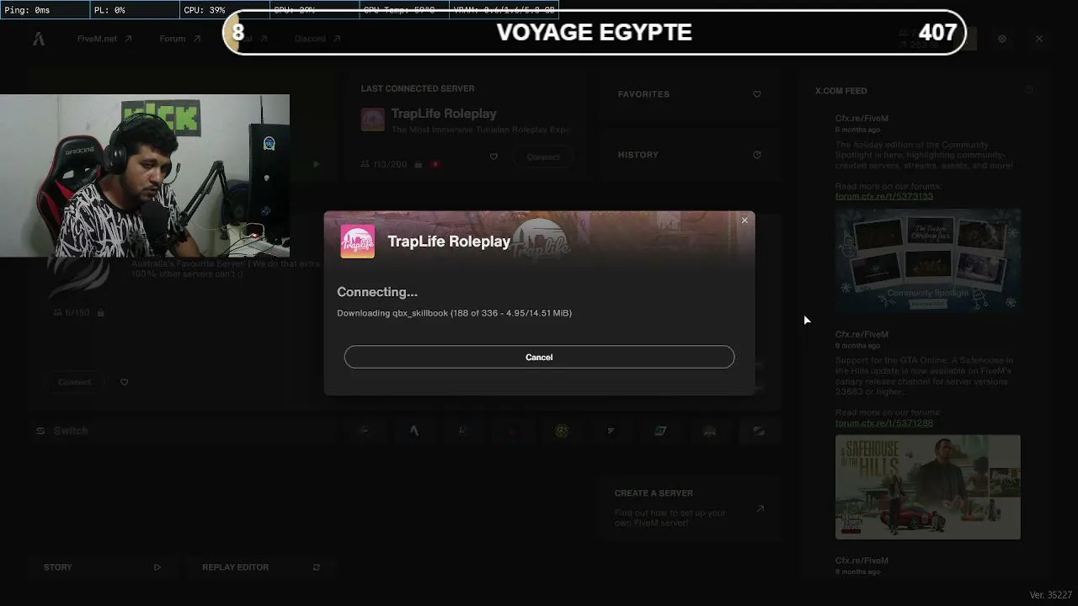This screenshot has width=1078, height=606.
Task: Open the Favorites section
Action: pyautogui.click(x=689, y=94)
